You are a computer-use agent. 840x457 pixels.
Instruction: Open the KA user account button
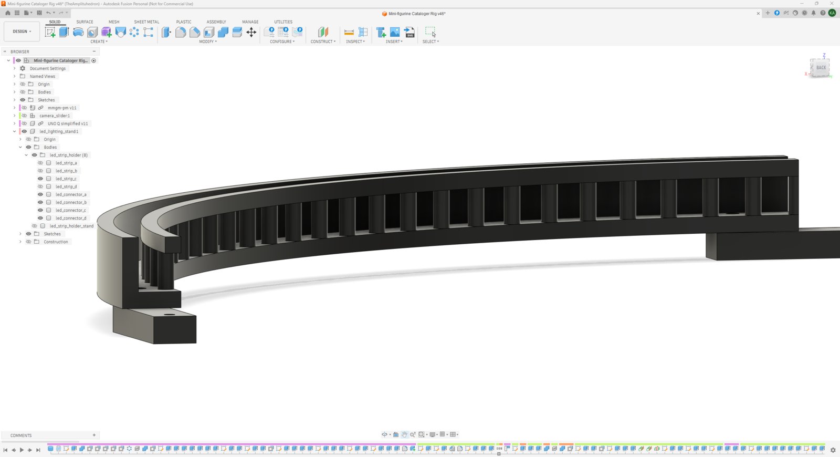coord(832,13)
